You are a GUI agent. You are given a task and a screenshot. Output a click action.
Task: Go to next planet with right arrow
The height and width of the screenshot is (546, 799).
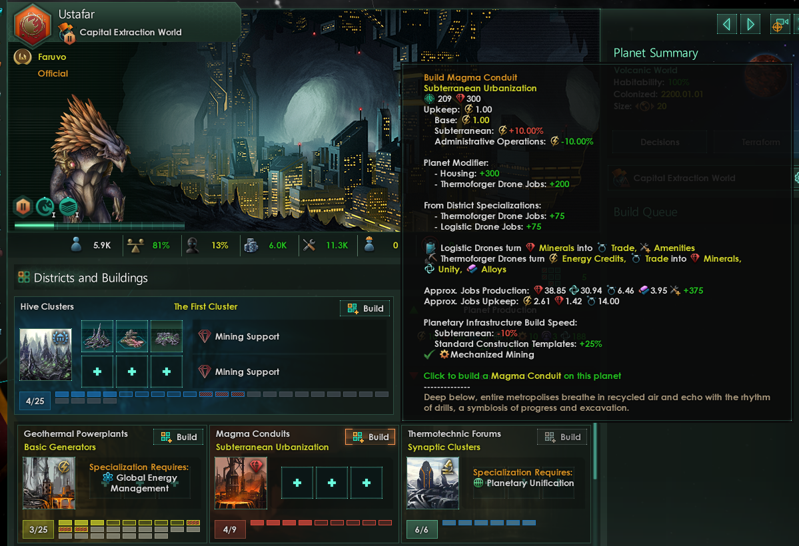750,24
